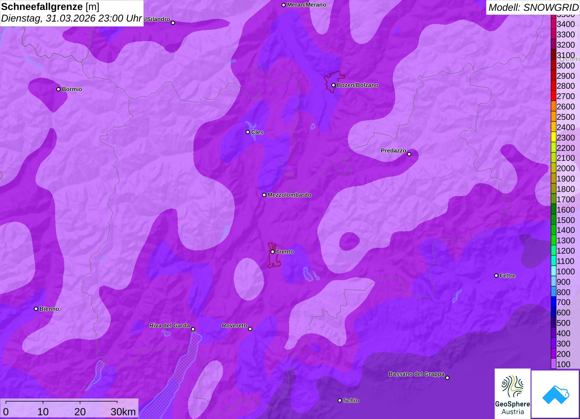The width and height of the screenshot is (580, 419).
Task: Click the legend value '900'
Action: 563,282
